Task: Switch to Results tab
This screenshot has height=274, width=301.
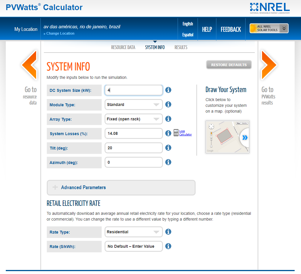Action: click(x=181, y=47)
